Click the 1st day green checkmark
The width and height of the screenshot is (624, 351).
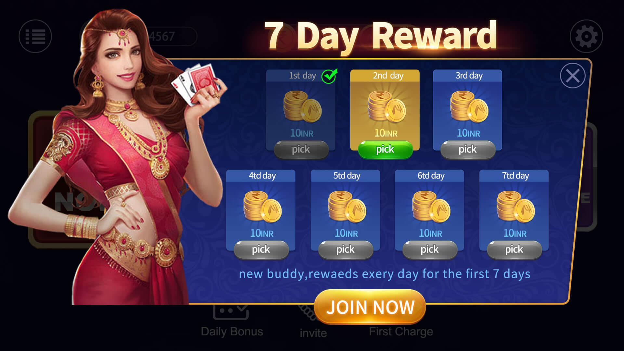[329, 76]
